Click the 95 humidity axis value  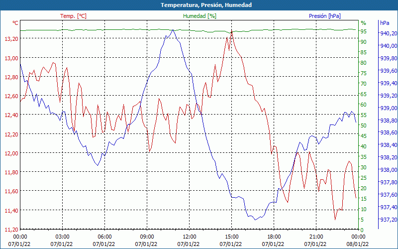(x=364, y=31)
